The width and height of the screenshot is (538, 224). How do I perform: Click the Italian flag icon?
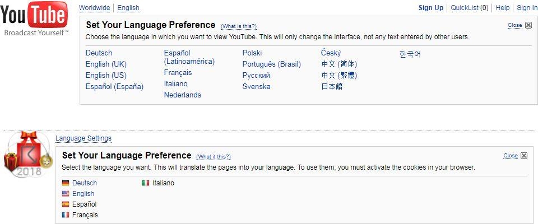click(x=146, y=183)
